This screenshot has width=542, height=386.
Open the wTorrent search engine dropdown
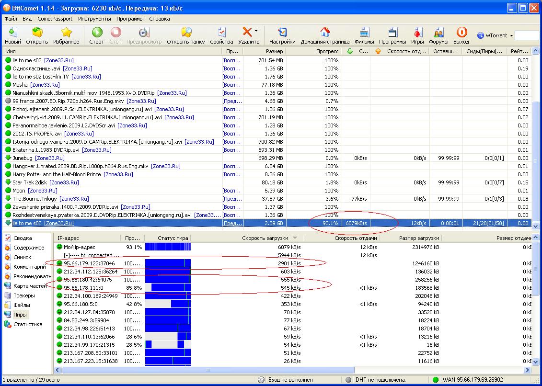tap(512, 35)
